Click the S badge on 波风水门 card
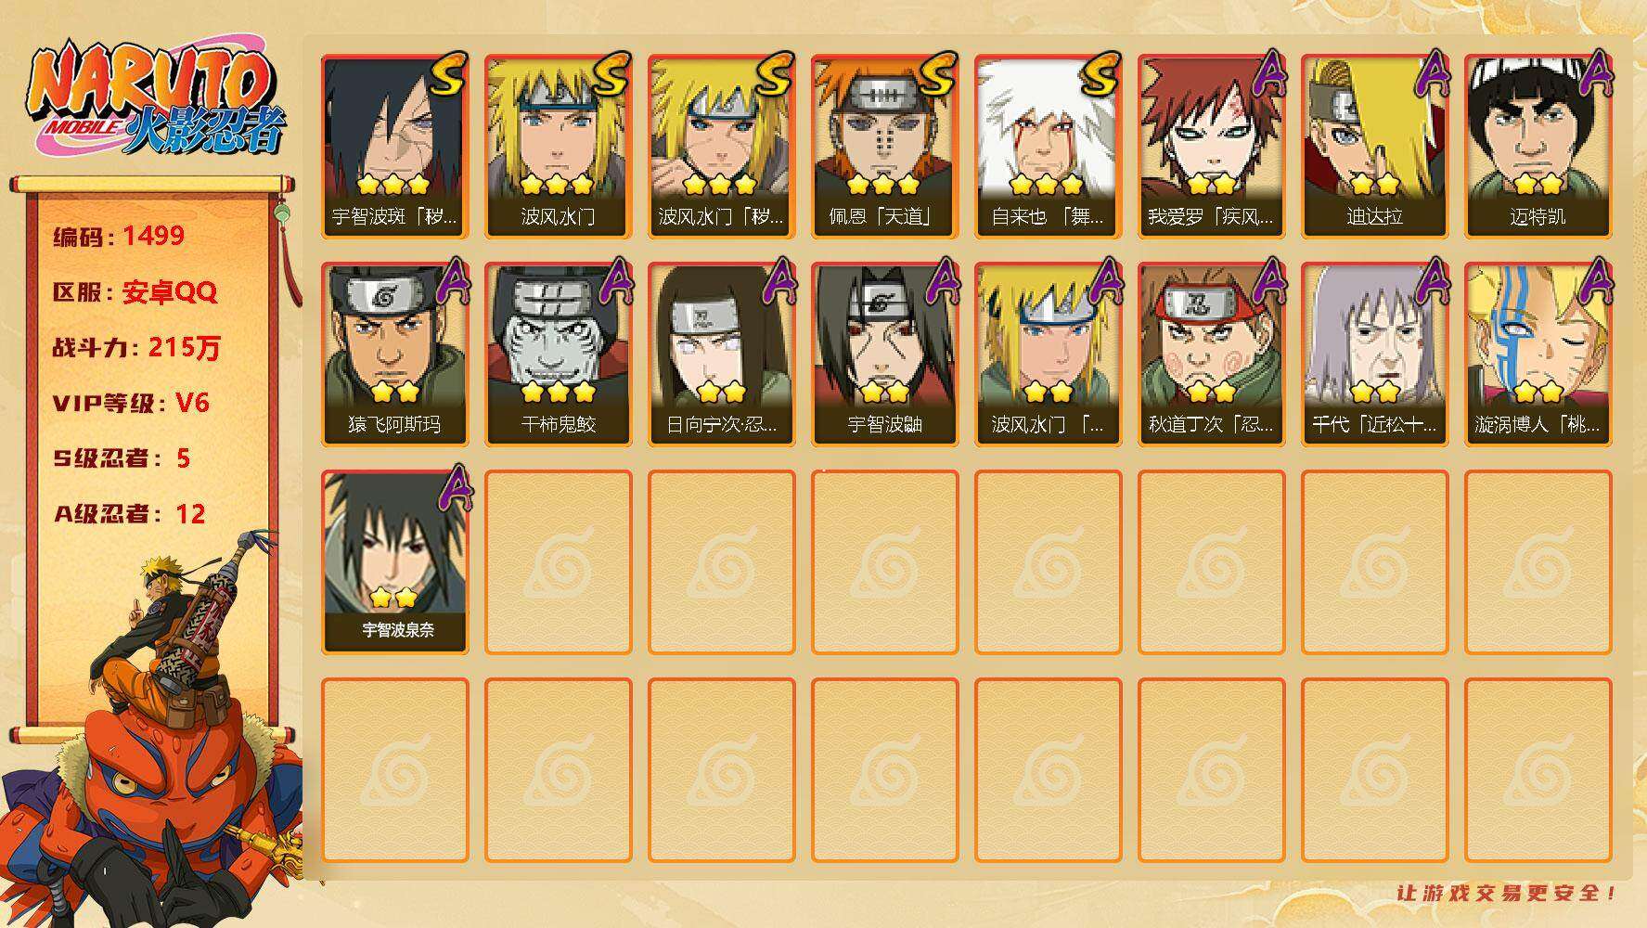The image size is (1647, 928). (610, 74)
